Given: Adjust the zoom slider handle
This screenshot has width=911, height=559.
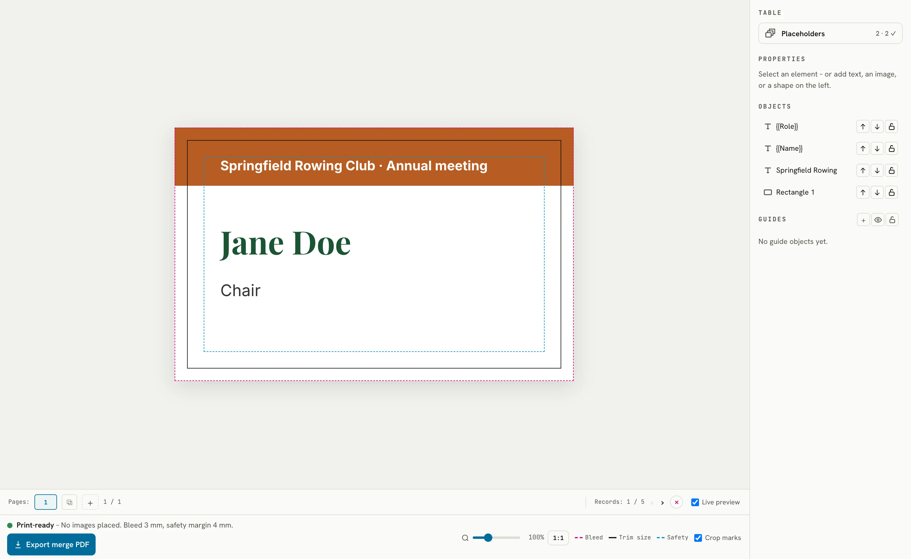Looking at the screenshot, I should (x=488, y=538).
